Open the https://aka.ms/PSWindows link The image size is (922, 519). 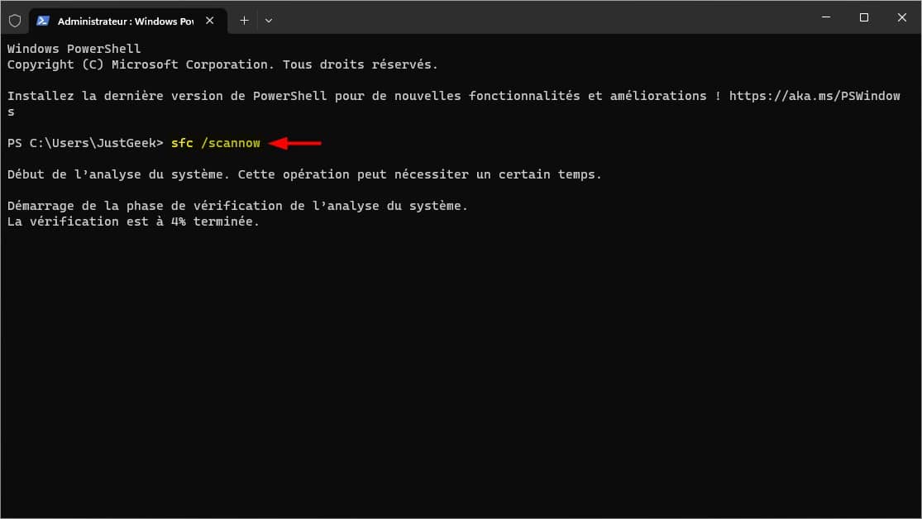point(815,96)
